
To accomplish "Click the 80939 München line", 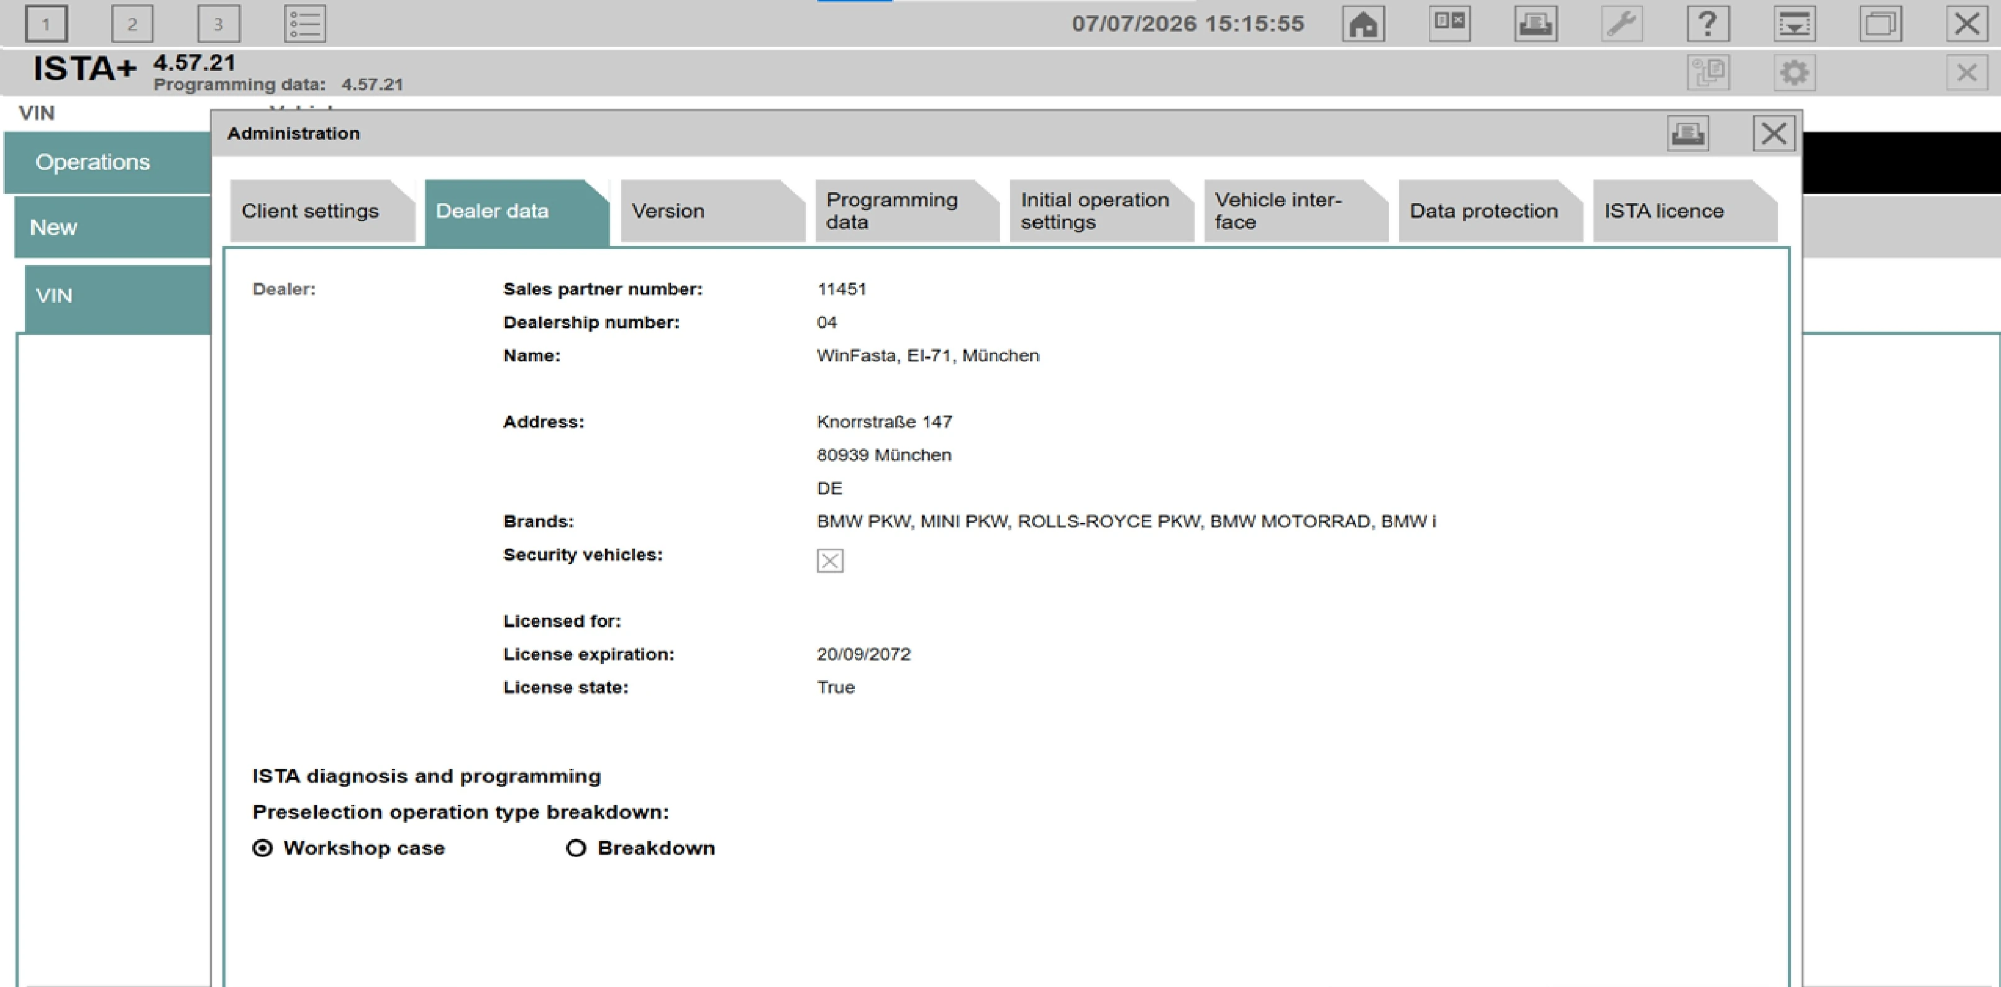I will (884, 455).
